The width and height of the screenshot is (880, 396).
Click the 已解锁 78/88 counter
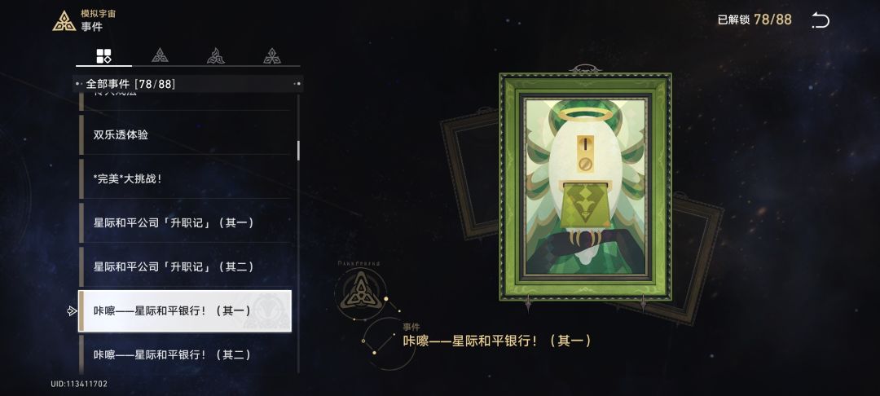pos(755,20)
